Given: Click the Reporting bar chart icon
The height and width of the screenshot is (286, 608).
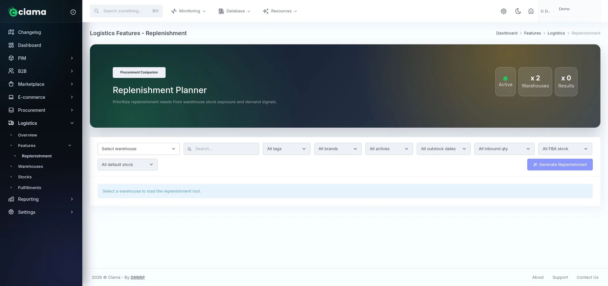Looking at the screenshot, I should point(11,199).
